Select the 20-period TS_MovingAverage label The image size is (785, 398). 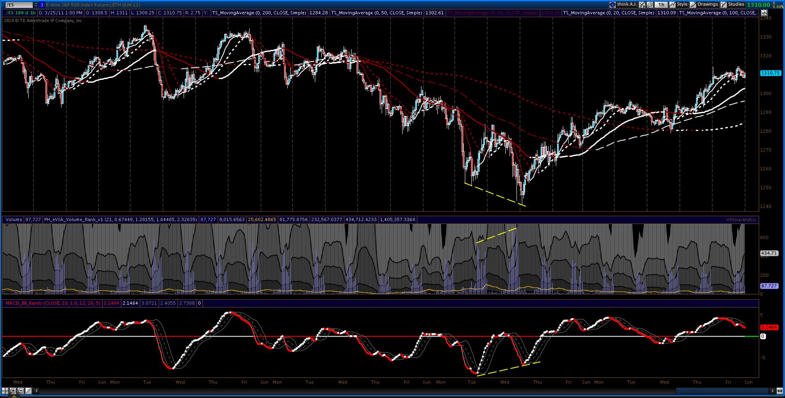[x=609, y=13]
